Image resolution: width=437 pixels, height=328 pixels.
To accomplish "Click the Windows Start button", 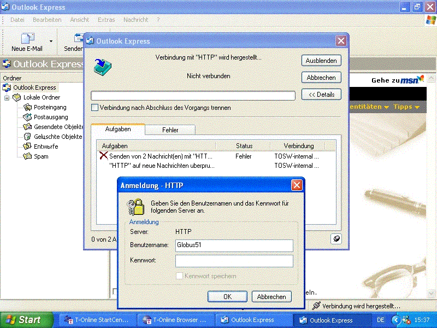I will tap(26, 320).
